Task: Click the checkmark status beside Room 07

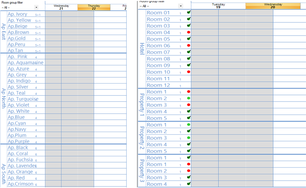Action: (x=189, y=52)
